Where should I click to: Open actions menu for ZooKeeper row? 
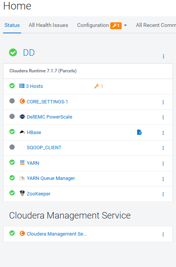(163, 194)
